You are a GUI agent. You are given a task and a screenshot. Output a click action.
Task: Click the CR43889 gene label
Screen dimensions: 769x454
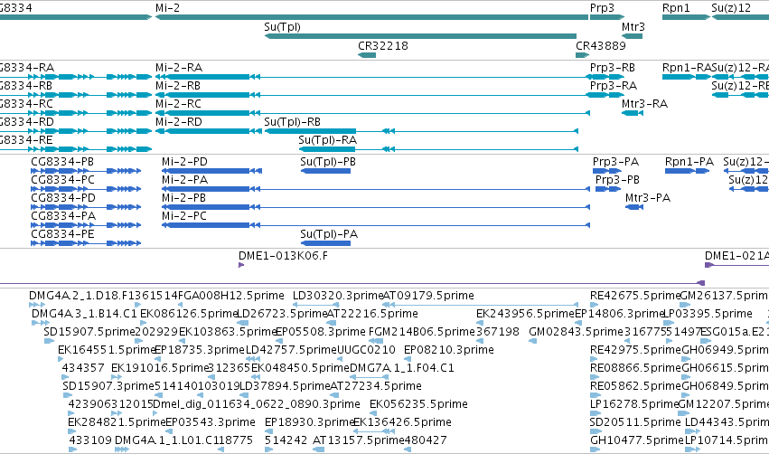[x=600, y=45]
